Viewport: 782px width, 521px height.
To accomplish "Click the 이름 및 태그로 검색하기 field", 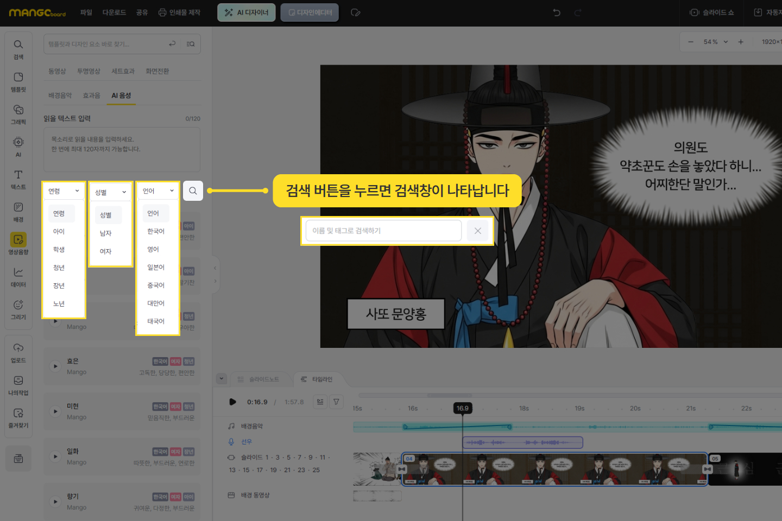I will click(x=383, y=231).
